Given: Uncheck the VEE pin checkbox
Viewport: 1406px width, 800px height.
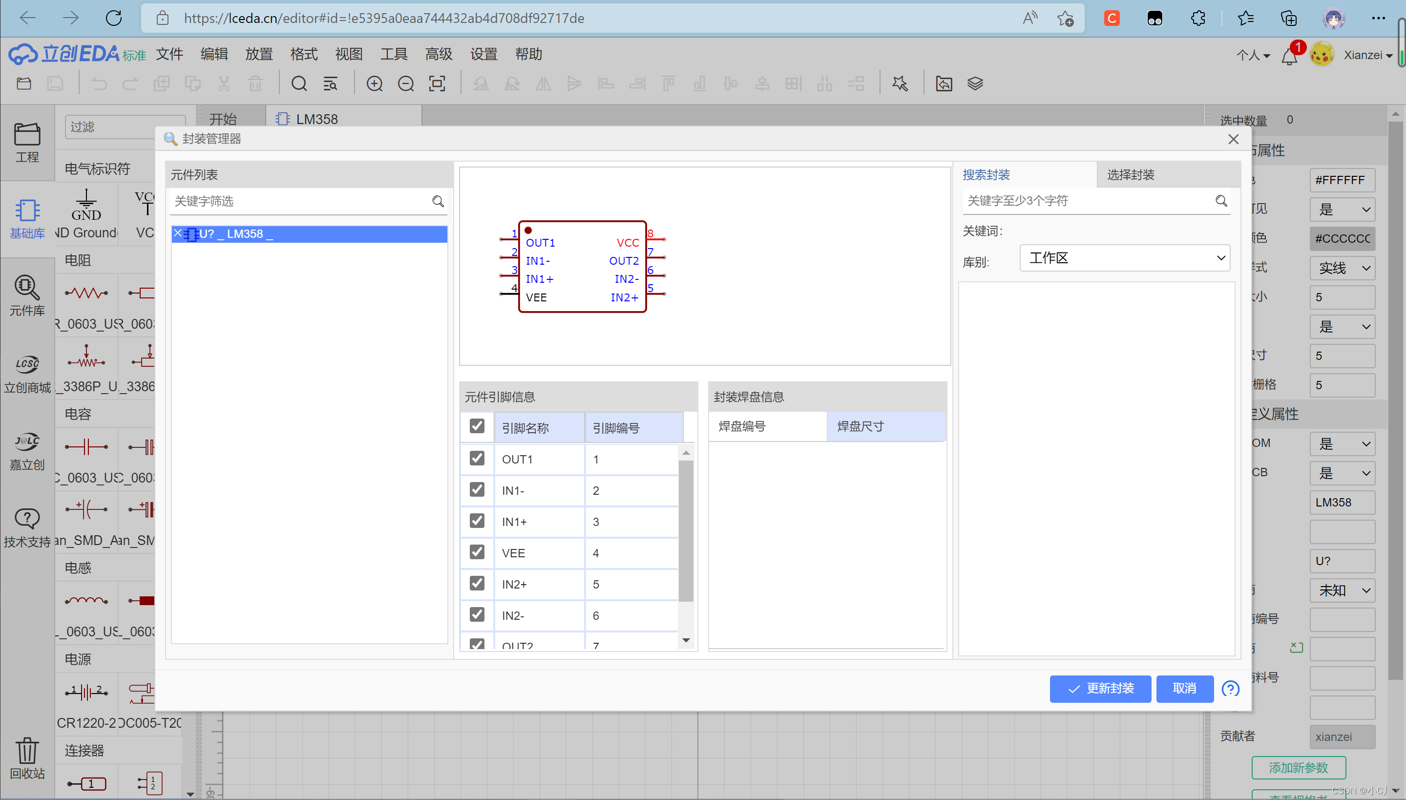Looking at the screenshot, I should click(477, 552).
